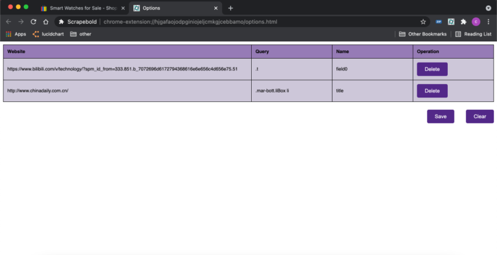
Task: Close the Options tab
Action: pos(216,8)
